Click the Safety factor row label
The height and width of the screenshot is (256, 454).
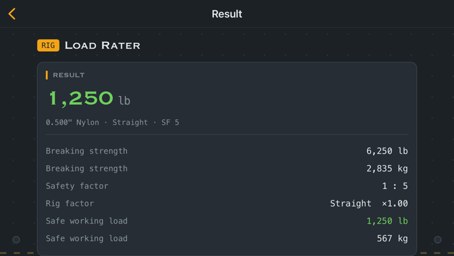(77, 186)
